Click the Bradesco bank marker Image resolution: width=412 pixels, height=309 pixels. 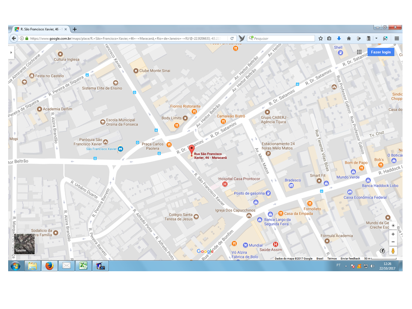click(x=291, y=185)
